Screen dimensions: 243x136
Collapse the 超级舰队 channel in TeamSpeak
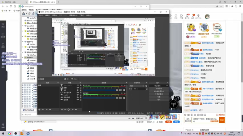[x=23, y=57]
